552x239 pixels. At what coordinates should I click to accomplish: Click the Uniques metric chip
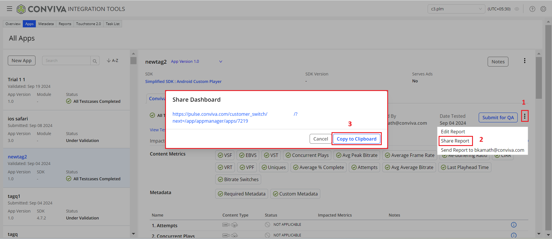tap(274, 167)
